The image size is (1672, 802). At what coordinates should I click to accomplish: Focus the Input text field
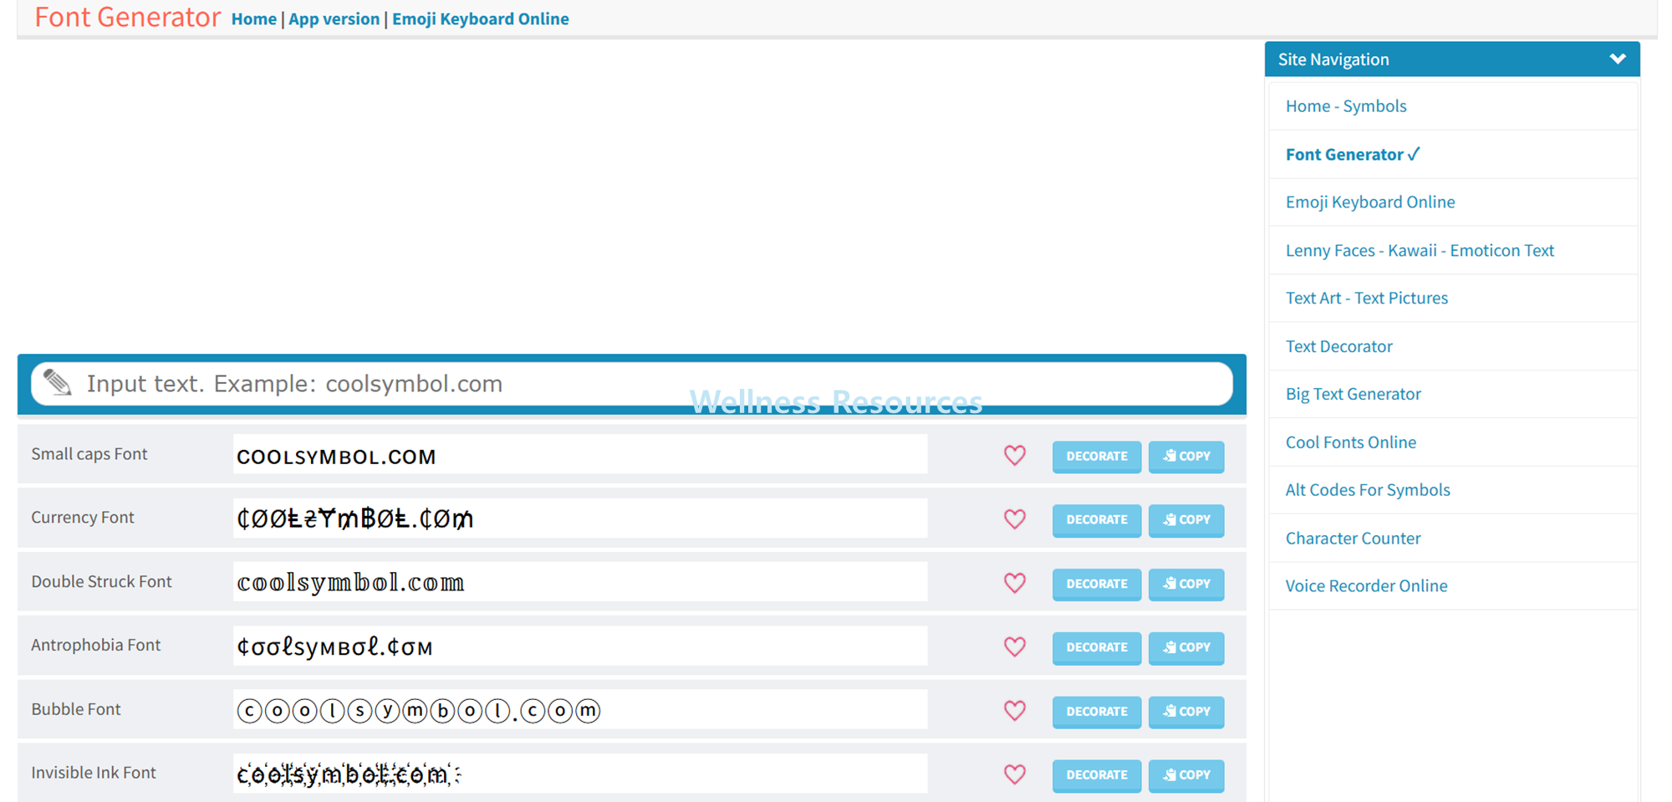click(x=632, y=384)
